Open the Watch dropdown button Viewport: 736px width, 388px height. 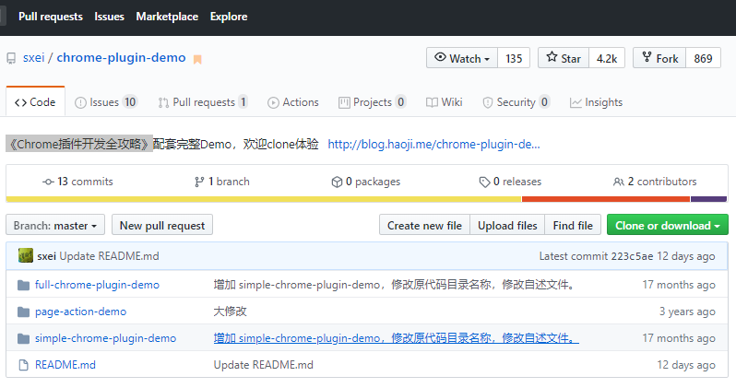click(x=462, y=58)
